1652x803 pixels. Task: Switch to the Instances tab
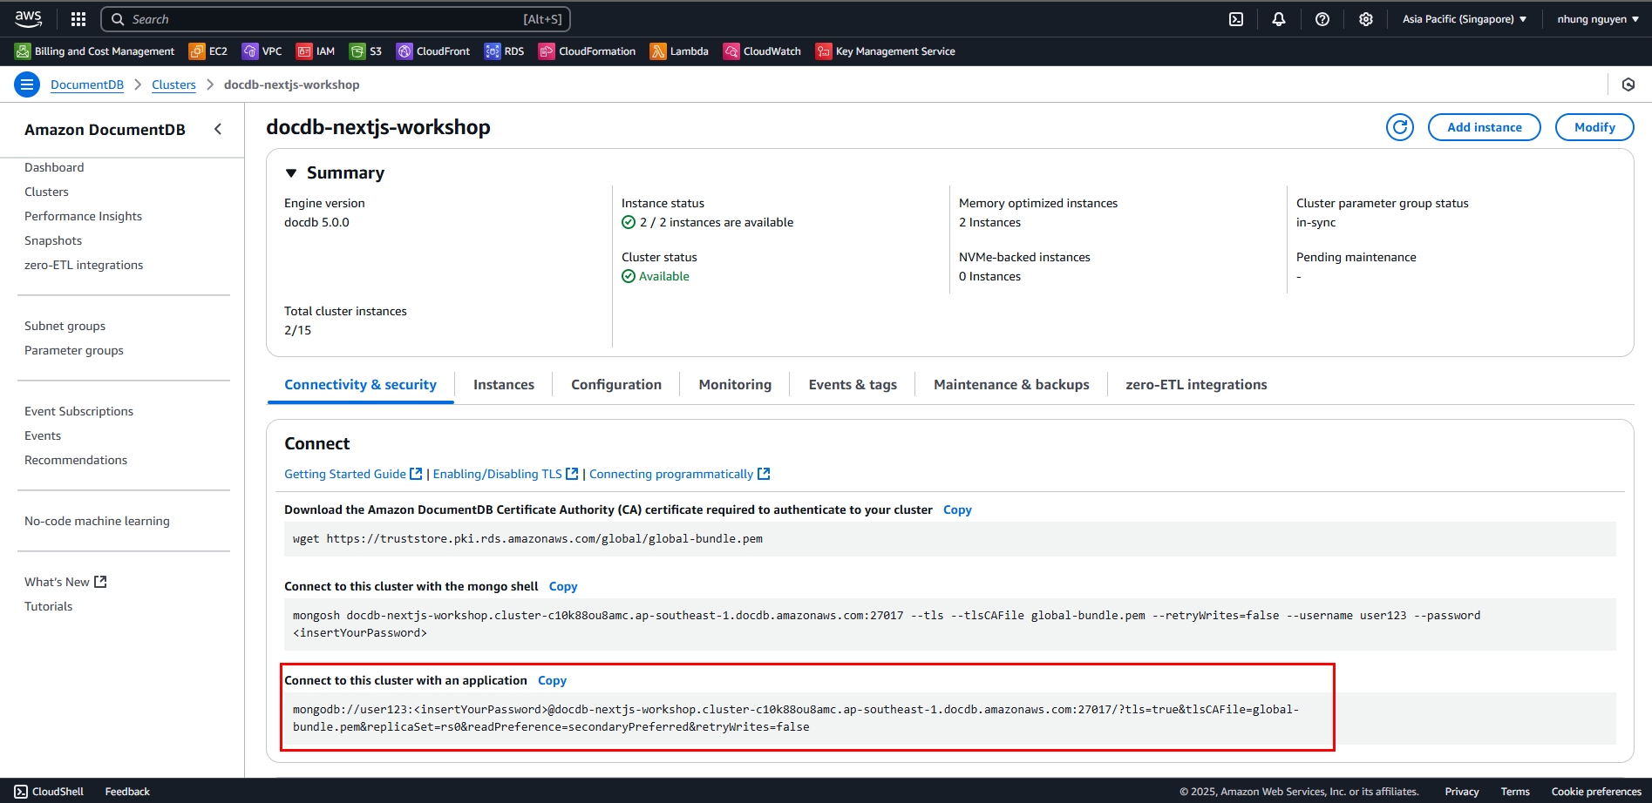[504, 385]
